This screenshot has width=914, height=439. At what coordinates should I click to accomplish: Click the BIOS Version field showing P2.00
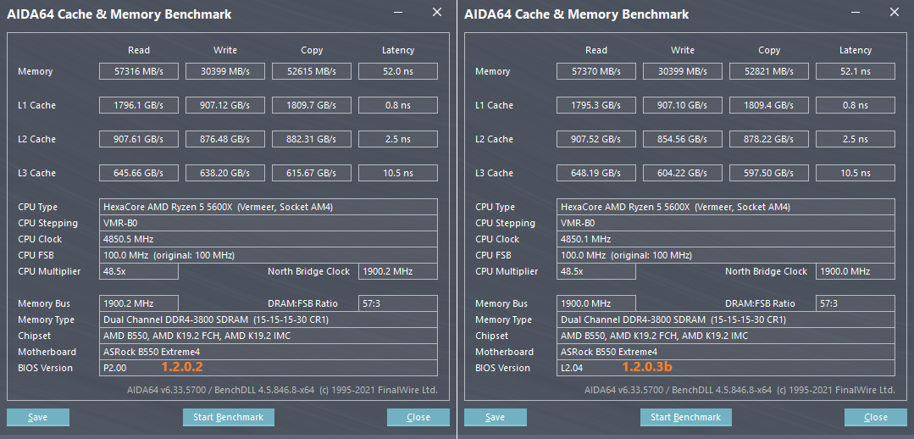click(269, 368)
